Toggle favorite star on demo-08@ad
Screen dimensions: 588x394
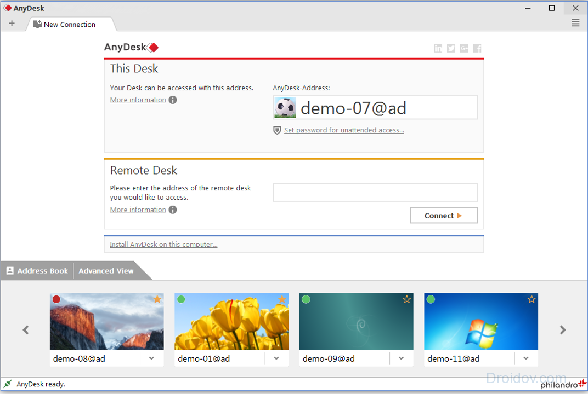[157, 299]
